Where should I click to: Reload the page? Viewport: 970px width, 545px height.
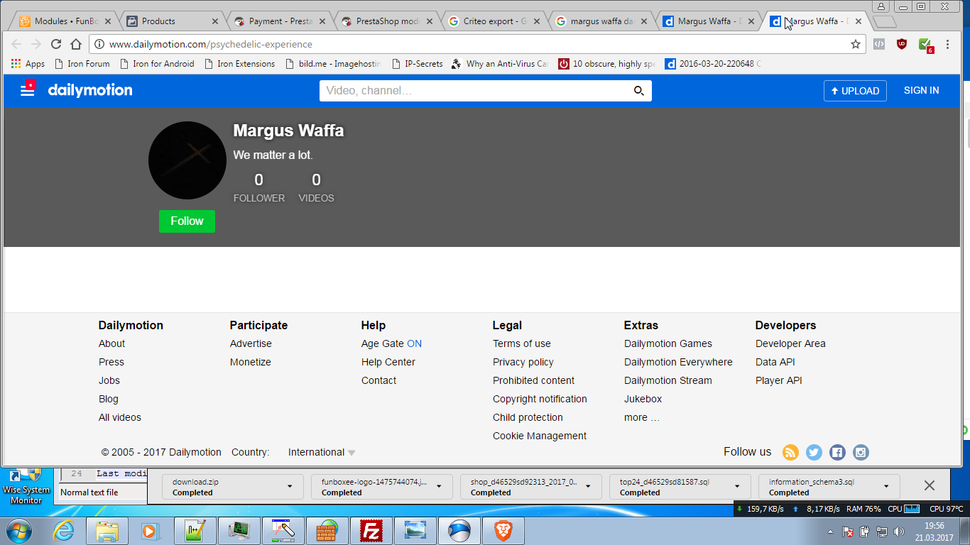pos(56,44)
